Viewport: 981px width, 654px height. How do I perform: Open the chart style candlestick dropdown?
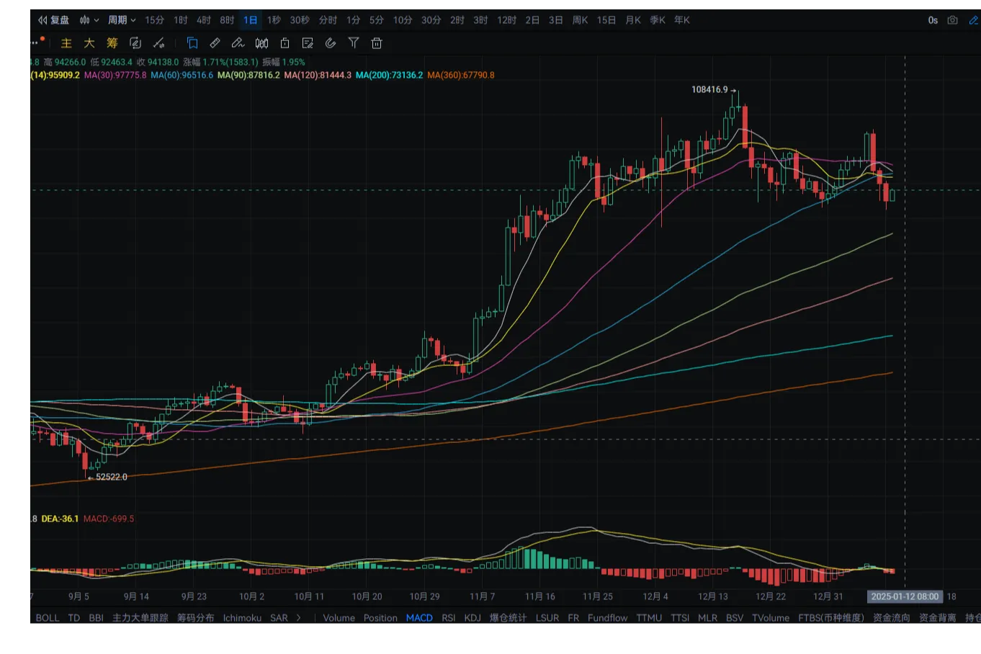pos(89,20)
